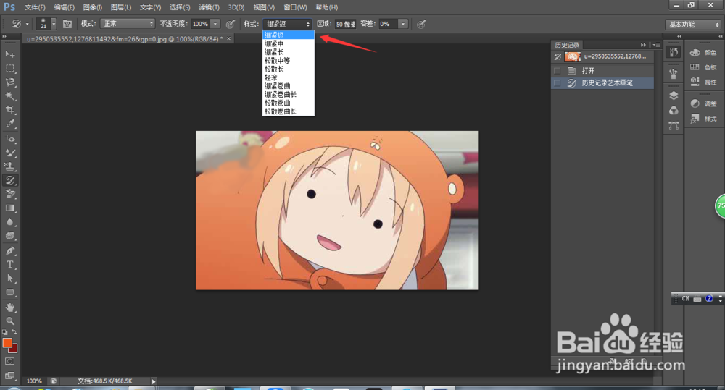Open the History panel flyout menu

click(x=657, y=45)
